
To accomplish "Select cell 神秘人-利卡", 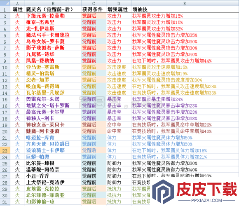I will coord(53,118).
